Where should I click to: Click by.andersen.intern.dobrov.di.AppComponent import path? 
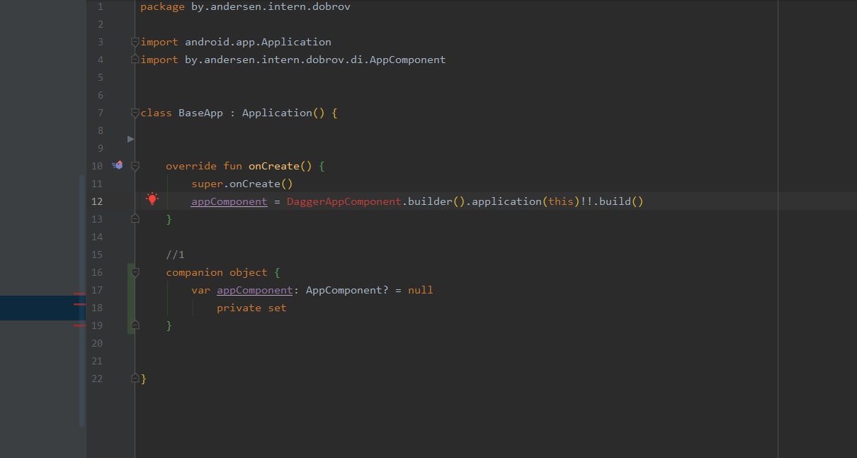(x=315, y=60)
